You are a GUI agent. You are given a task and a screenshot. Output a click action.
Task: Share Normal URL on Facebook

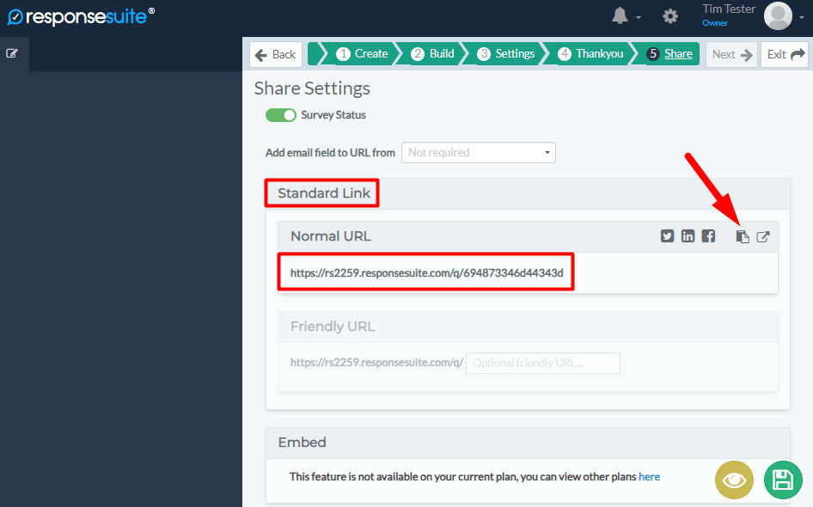pos(708,236)
